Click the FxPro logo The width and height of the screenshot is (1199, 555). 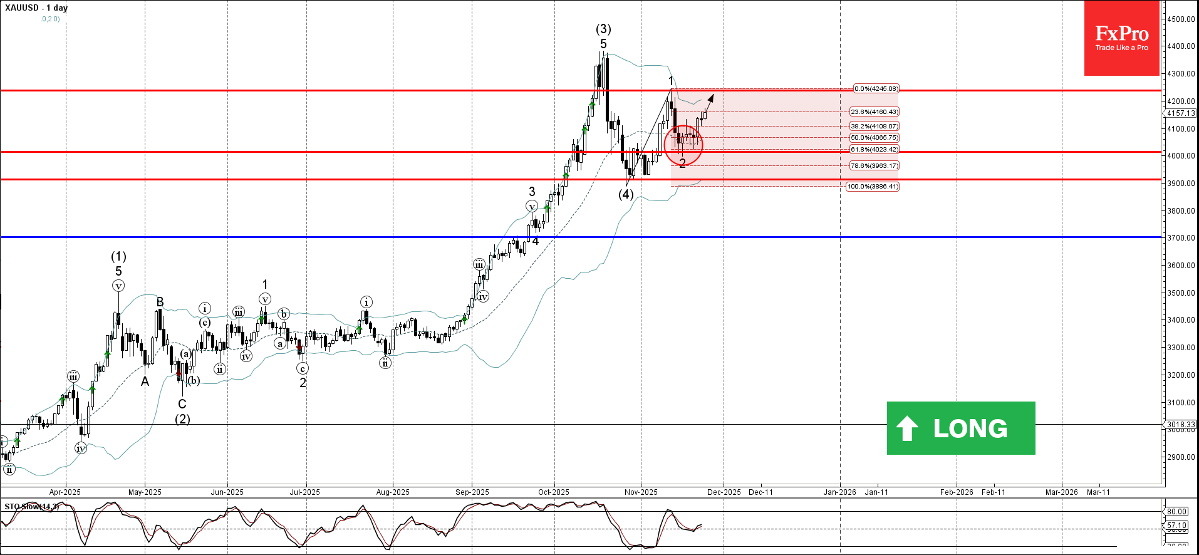tap(1121, 38)
